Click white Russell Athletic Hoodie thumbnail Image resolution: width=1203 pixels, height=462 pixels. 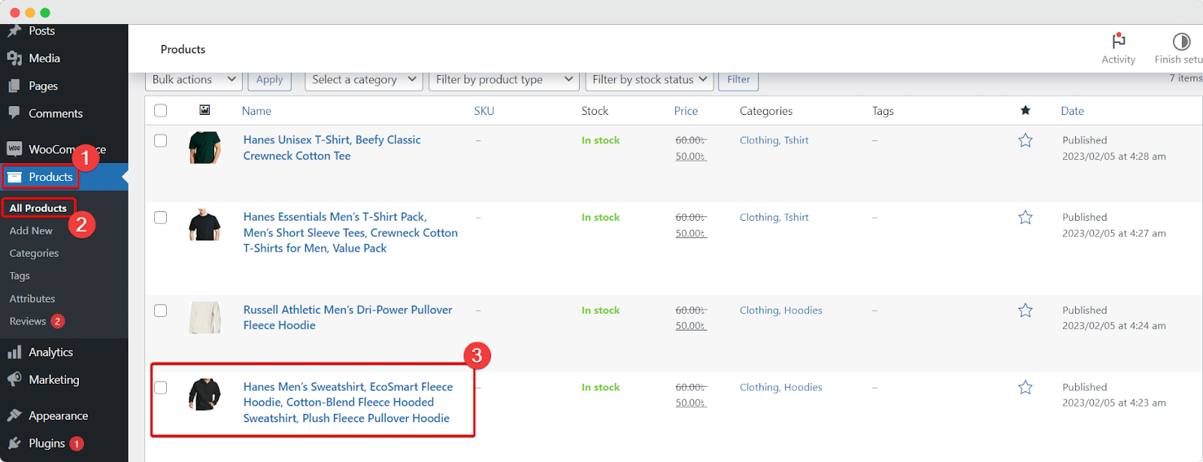pyautogui.click(x=205, y=318)
